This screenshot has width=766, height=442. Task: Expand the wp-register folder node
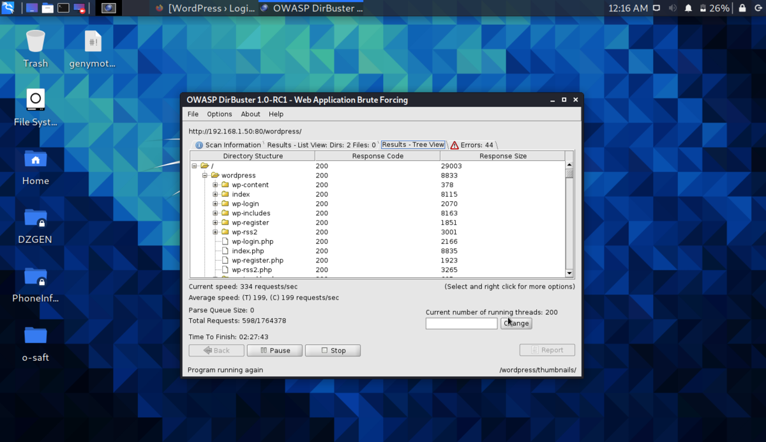(215, 223)
